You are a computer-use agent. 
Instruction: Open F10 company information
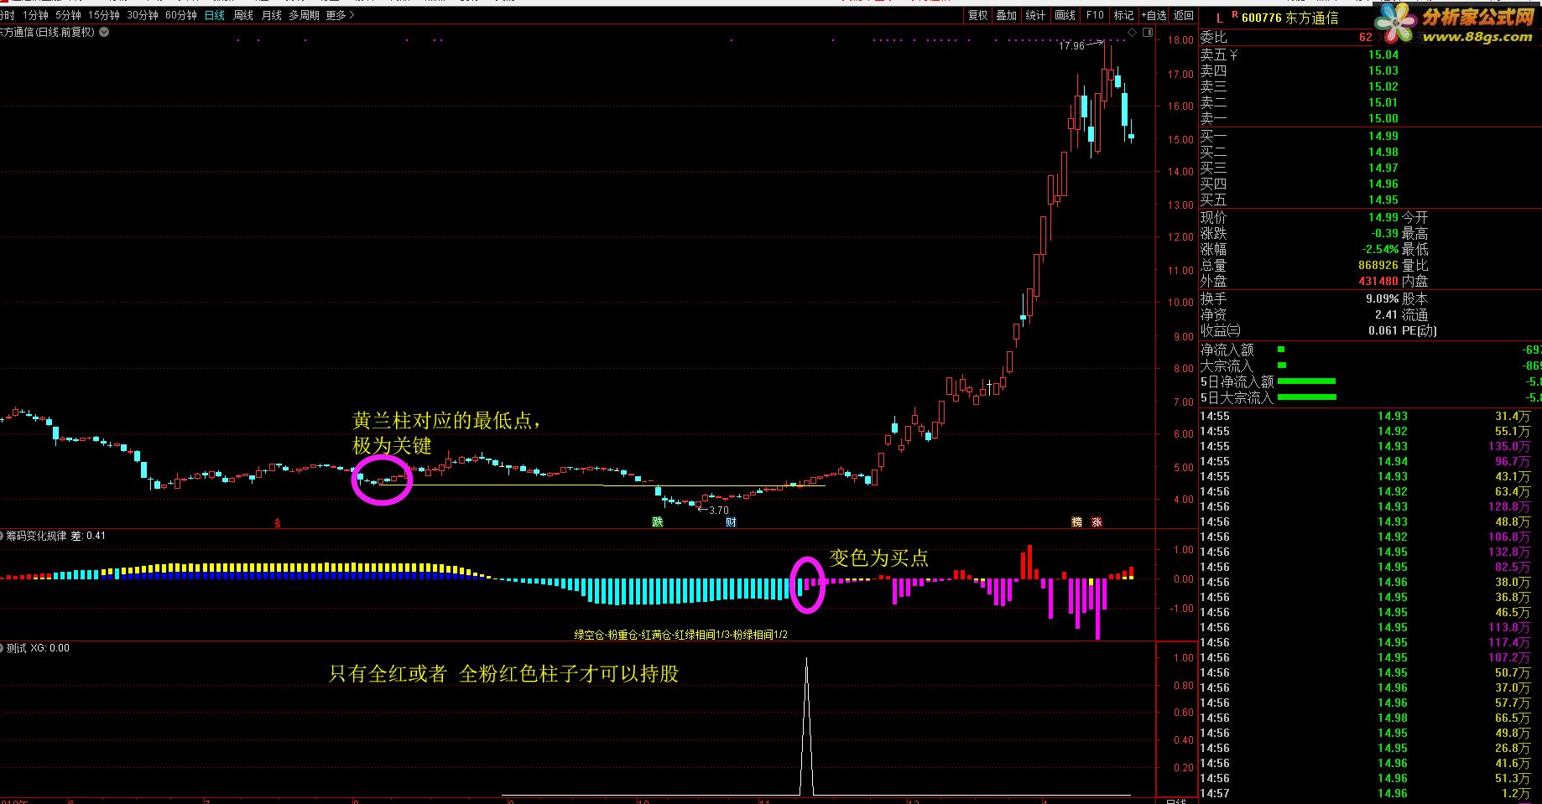point(1095,15)
